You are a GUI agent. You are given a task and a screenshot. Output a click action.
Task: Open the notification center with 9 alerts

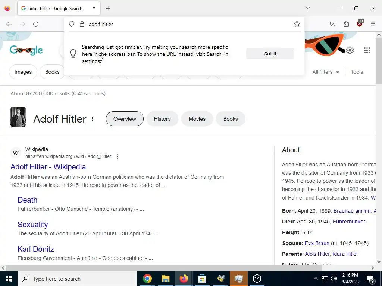click(370, 279)
